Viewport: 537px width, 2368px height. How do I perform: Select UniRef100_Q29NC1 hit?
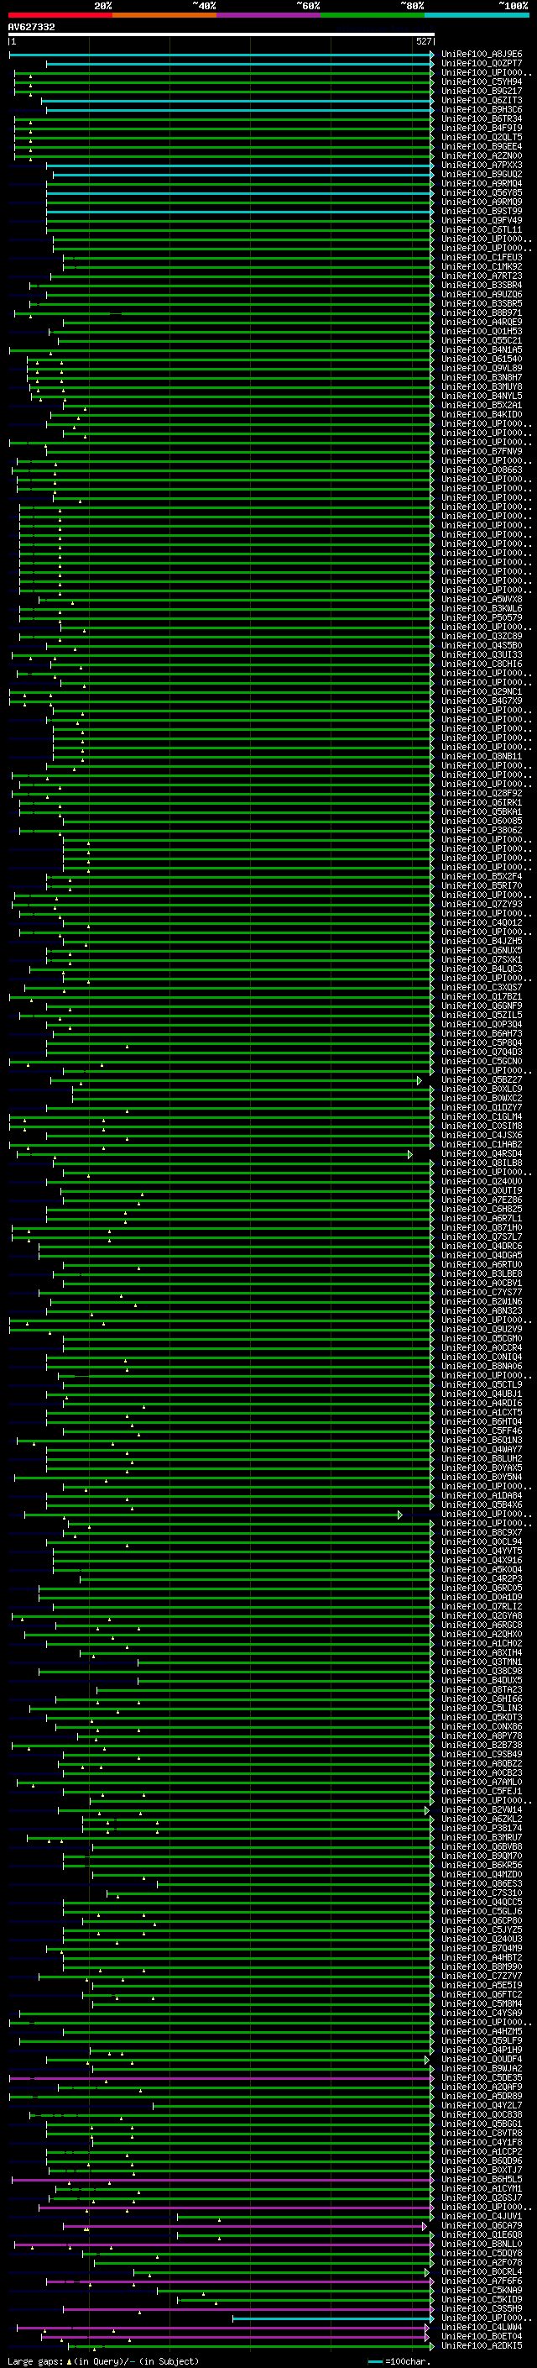click(482, 691)
